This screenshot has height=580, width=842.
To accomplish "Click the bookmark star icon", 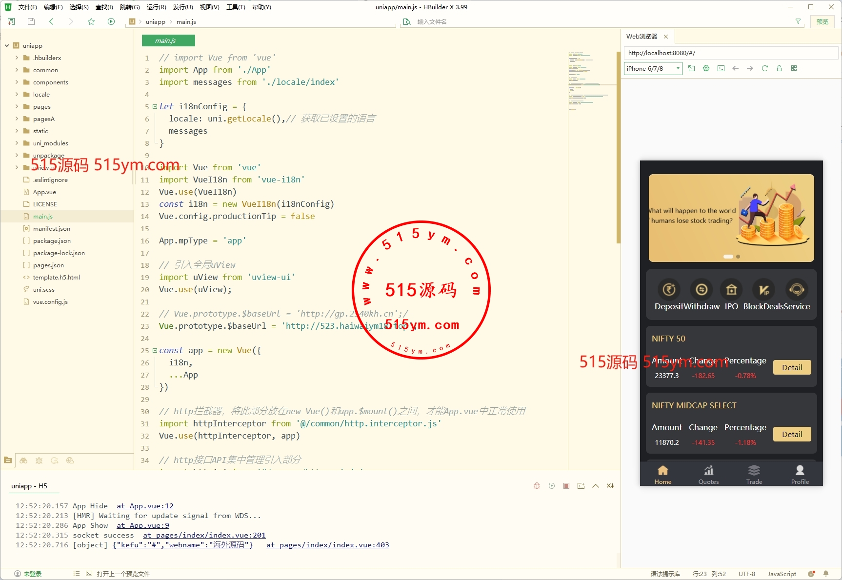I will point(91,21).
